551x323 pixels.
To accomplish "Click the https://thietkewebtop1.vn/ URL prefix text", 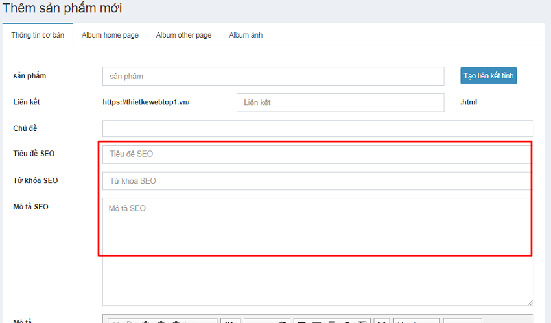I will pyautogui.click(x=146, y=102).
